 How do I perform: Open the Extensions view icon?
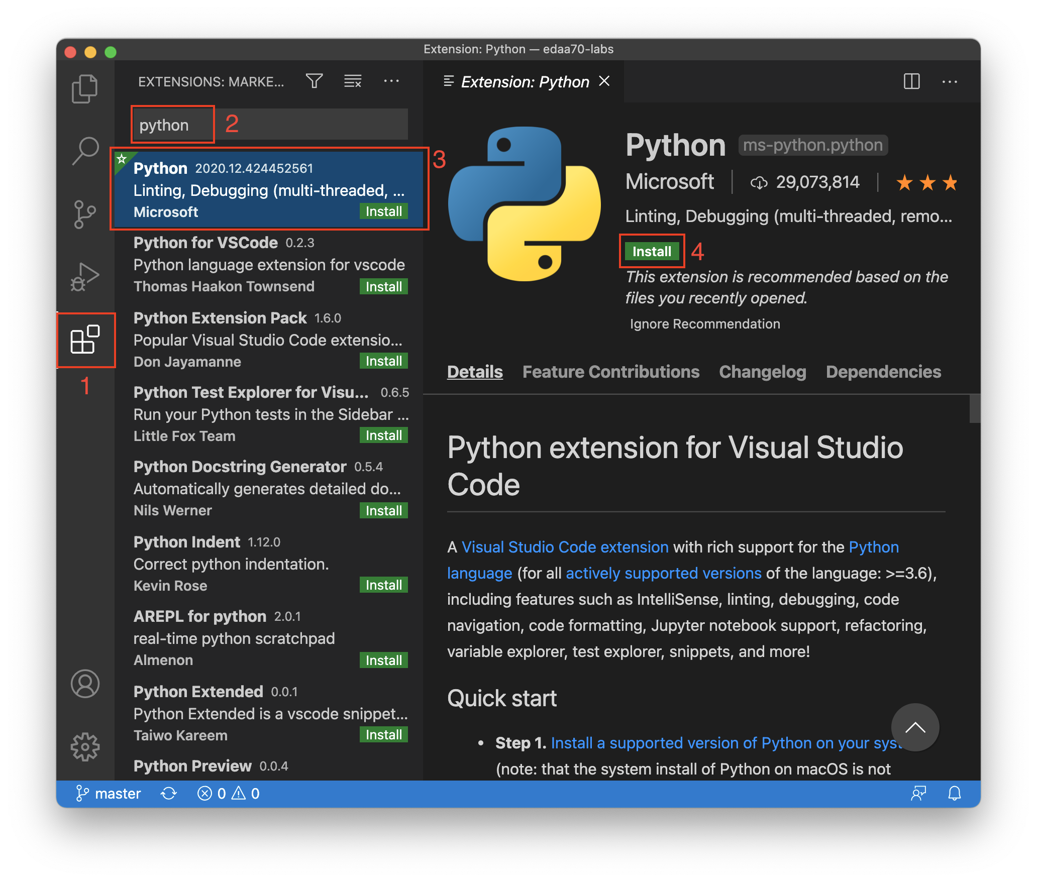pos(85,340)
